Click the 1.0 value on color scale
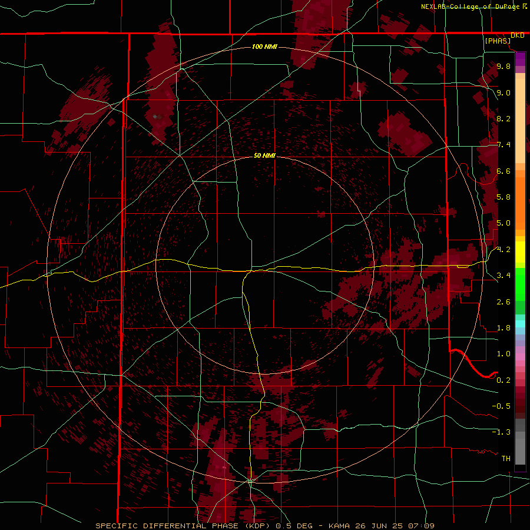This screenshot has height=530, width=530. [503, 354]
